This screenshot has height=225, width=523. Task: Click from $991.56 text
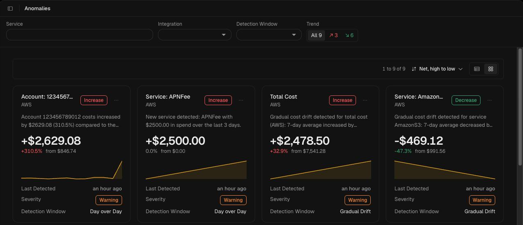pos(430,151)
